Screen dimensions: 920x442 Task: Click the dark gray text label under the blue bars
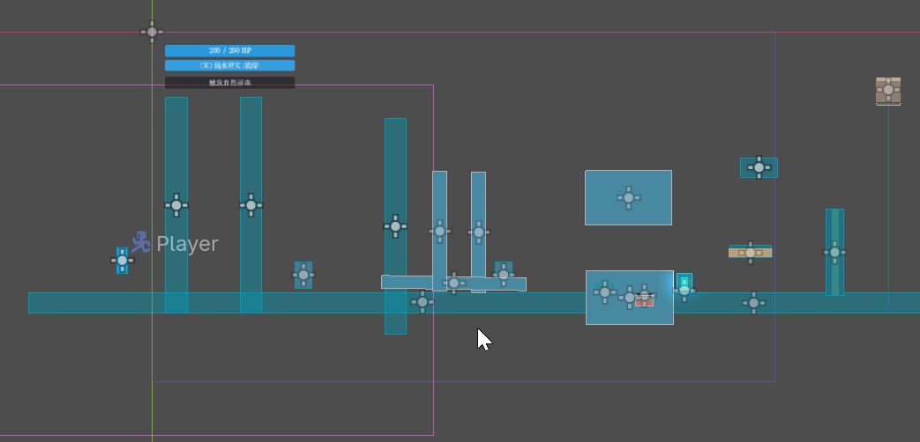tap(230, 83)
